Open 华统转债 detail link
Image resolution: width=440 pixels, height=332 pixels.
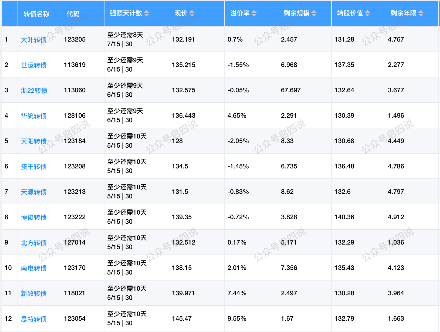pos(34,116)
